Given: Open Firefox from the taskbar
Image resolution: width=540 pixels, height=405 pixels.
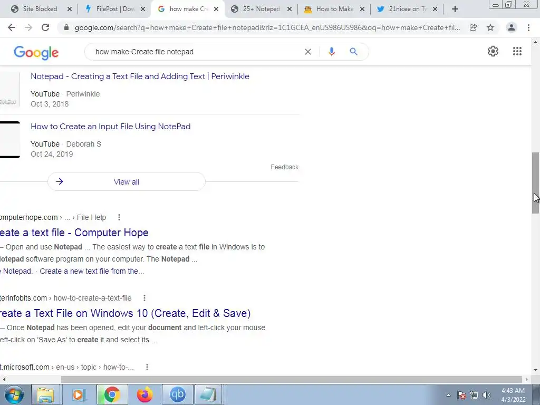Looking at the screenshot, I should point(144,394).
